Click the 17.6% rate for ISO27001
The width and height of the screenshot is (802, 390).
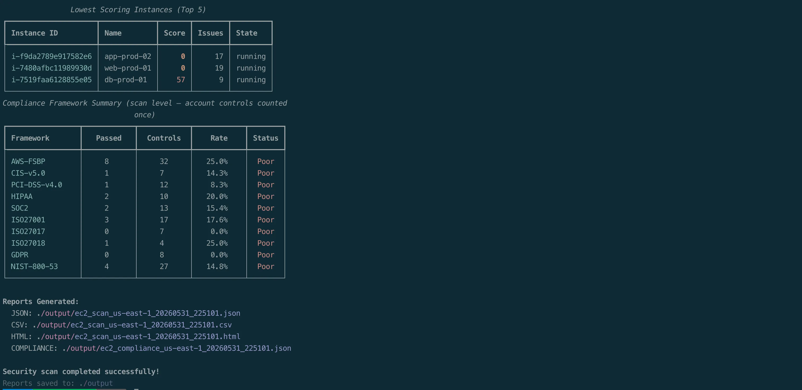coord(217,220)
